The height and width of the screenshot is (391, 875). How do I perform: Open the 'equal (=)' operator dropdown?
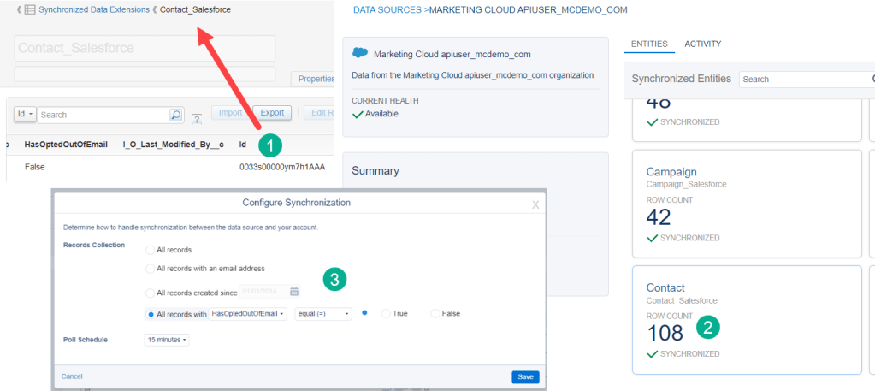pos(322,314)
